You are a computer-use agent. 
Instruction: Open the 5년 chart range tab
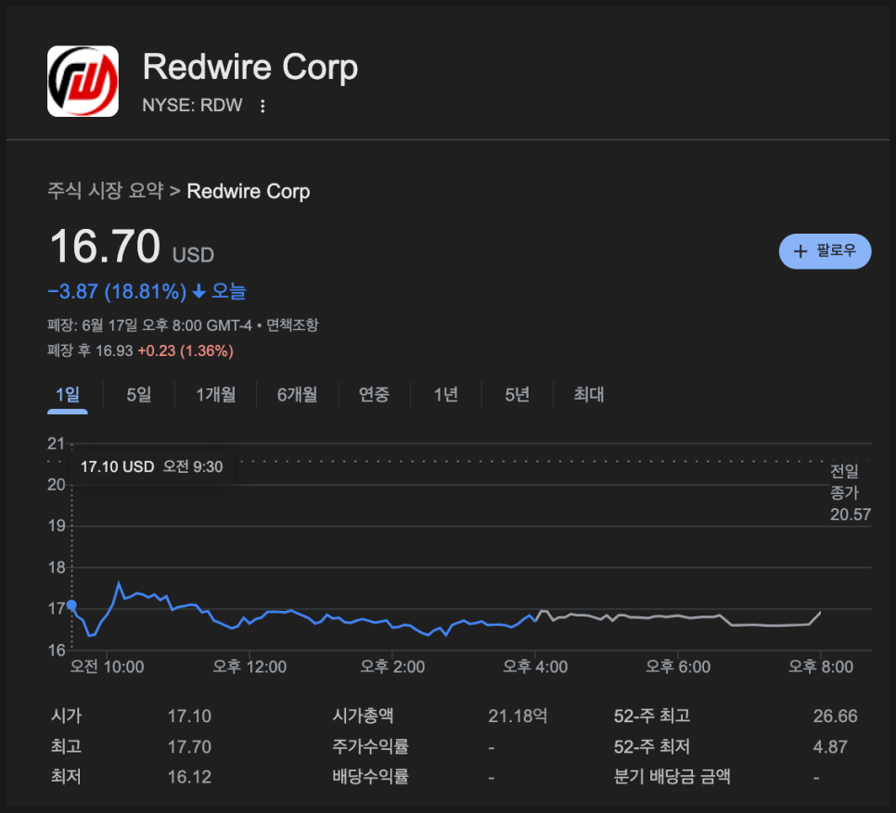[518, 395]
